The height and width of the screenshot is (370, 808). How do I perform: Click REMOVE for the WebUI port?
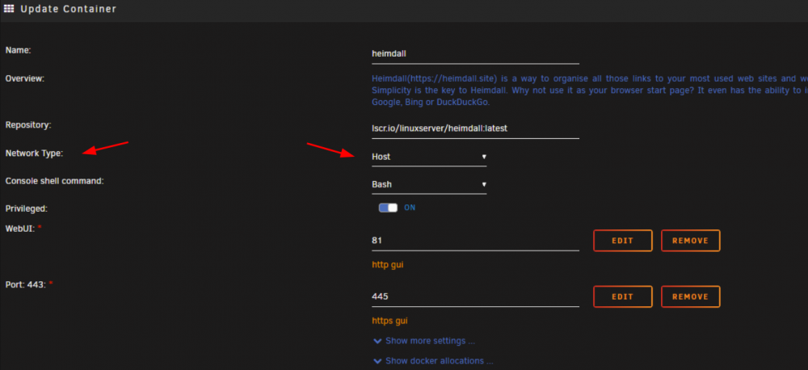tap(691, 241)
